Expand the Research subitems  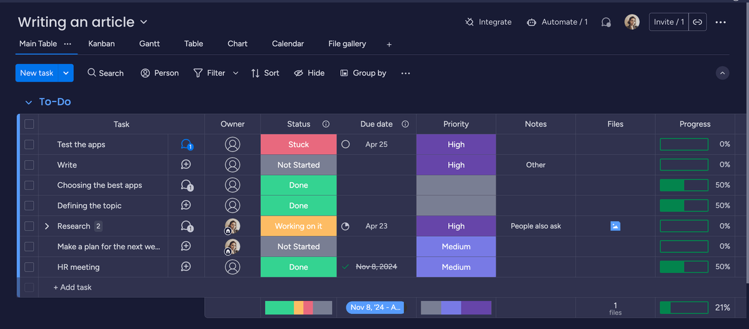[x=47, y=226]
